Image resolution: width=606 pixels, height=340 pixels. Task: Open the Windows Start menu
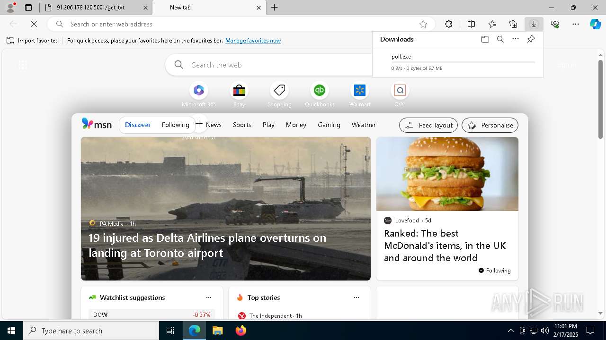pyautogui.click(x=11, y=331)
